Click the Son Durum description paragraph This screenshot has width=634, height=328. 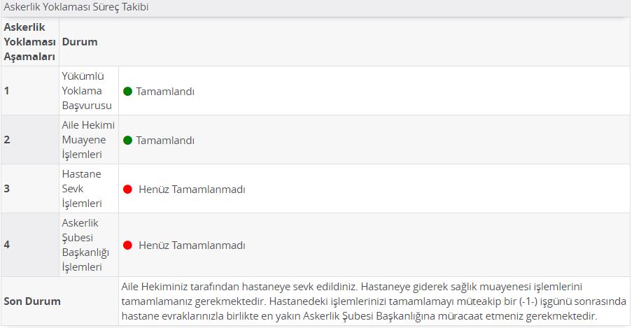(x=374, y=301)
